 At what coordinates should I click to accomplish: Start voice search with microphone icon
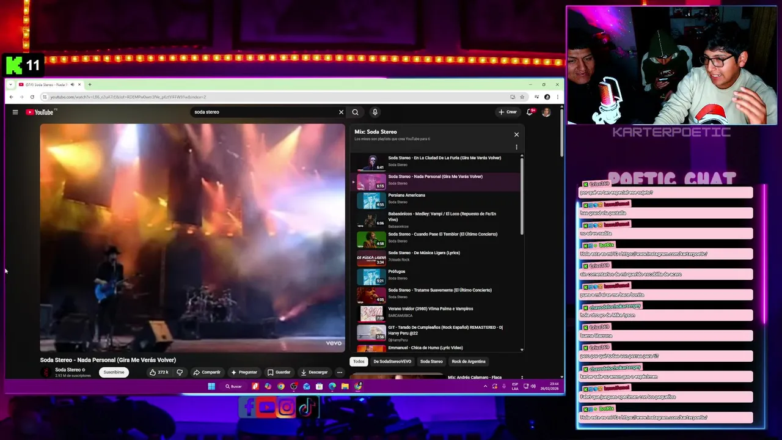point(375,112)
